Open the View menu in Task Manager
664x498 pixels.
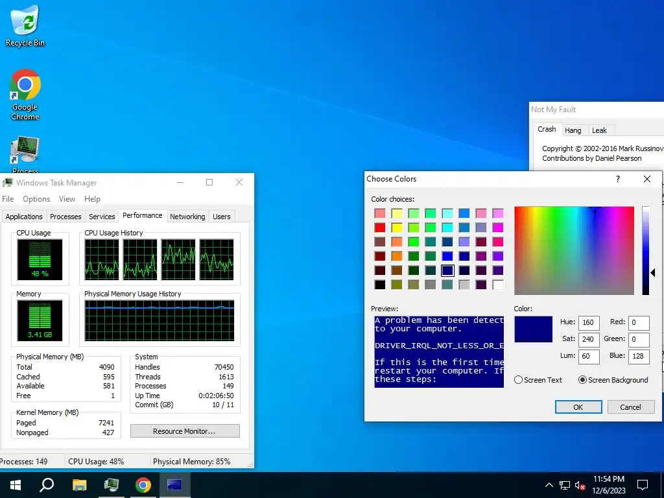point(67,199)
